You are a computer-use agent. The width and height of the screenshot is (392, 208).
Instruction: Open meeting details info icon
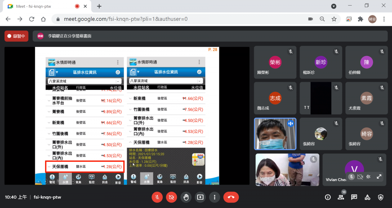(328, 197)
